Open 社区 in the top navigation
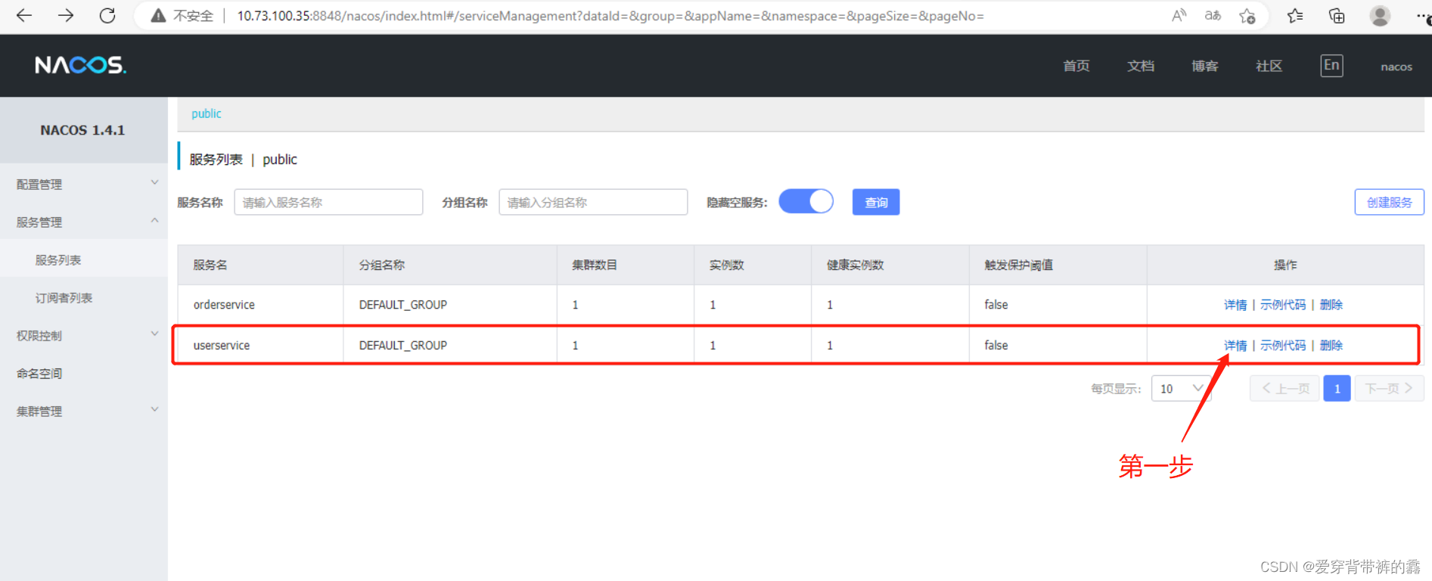 point(1269,66)
